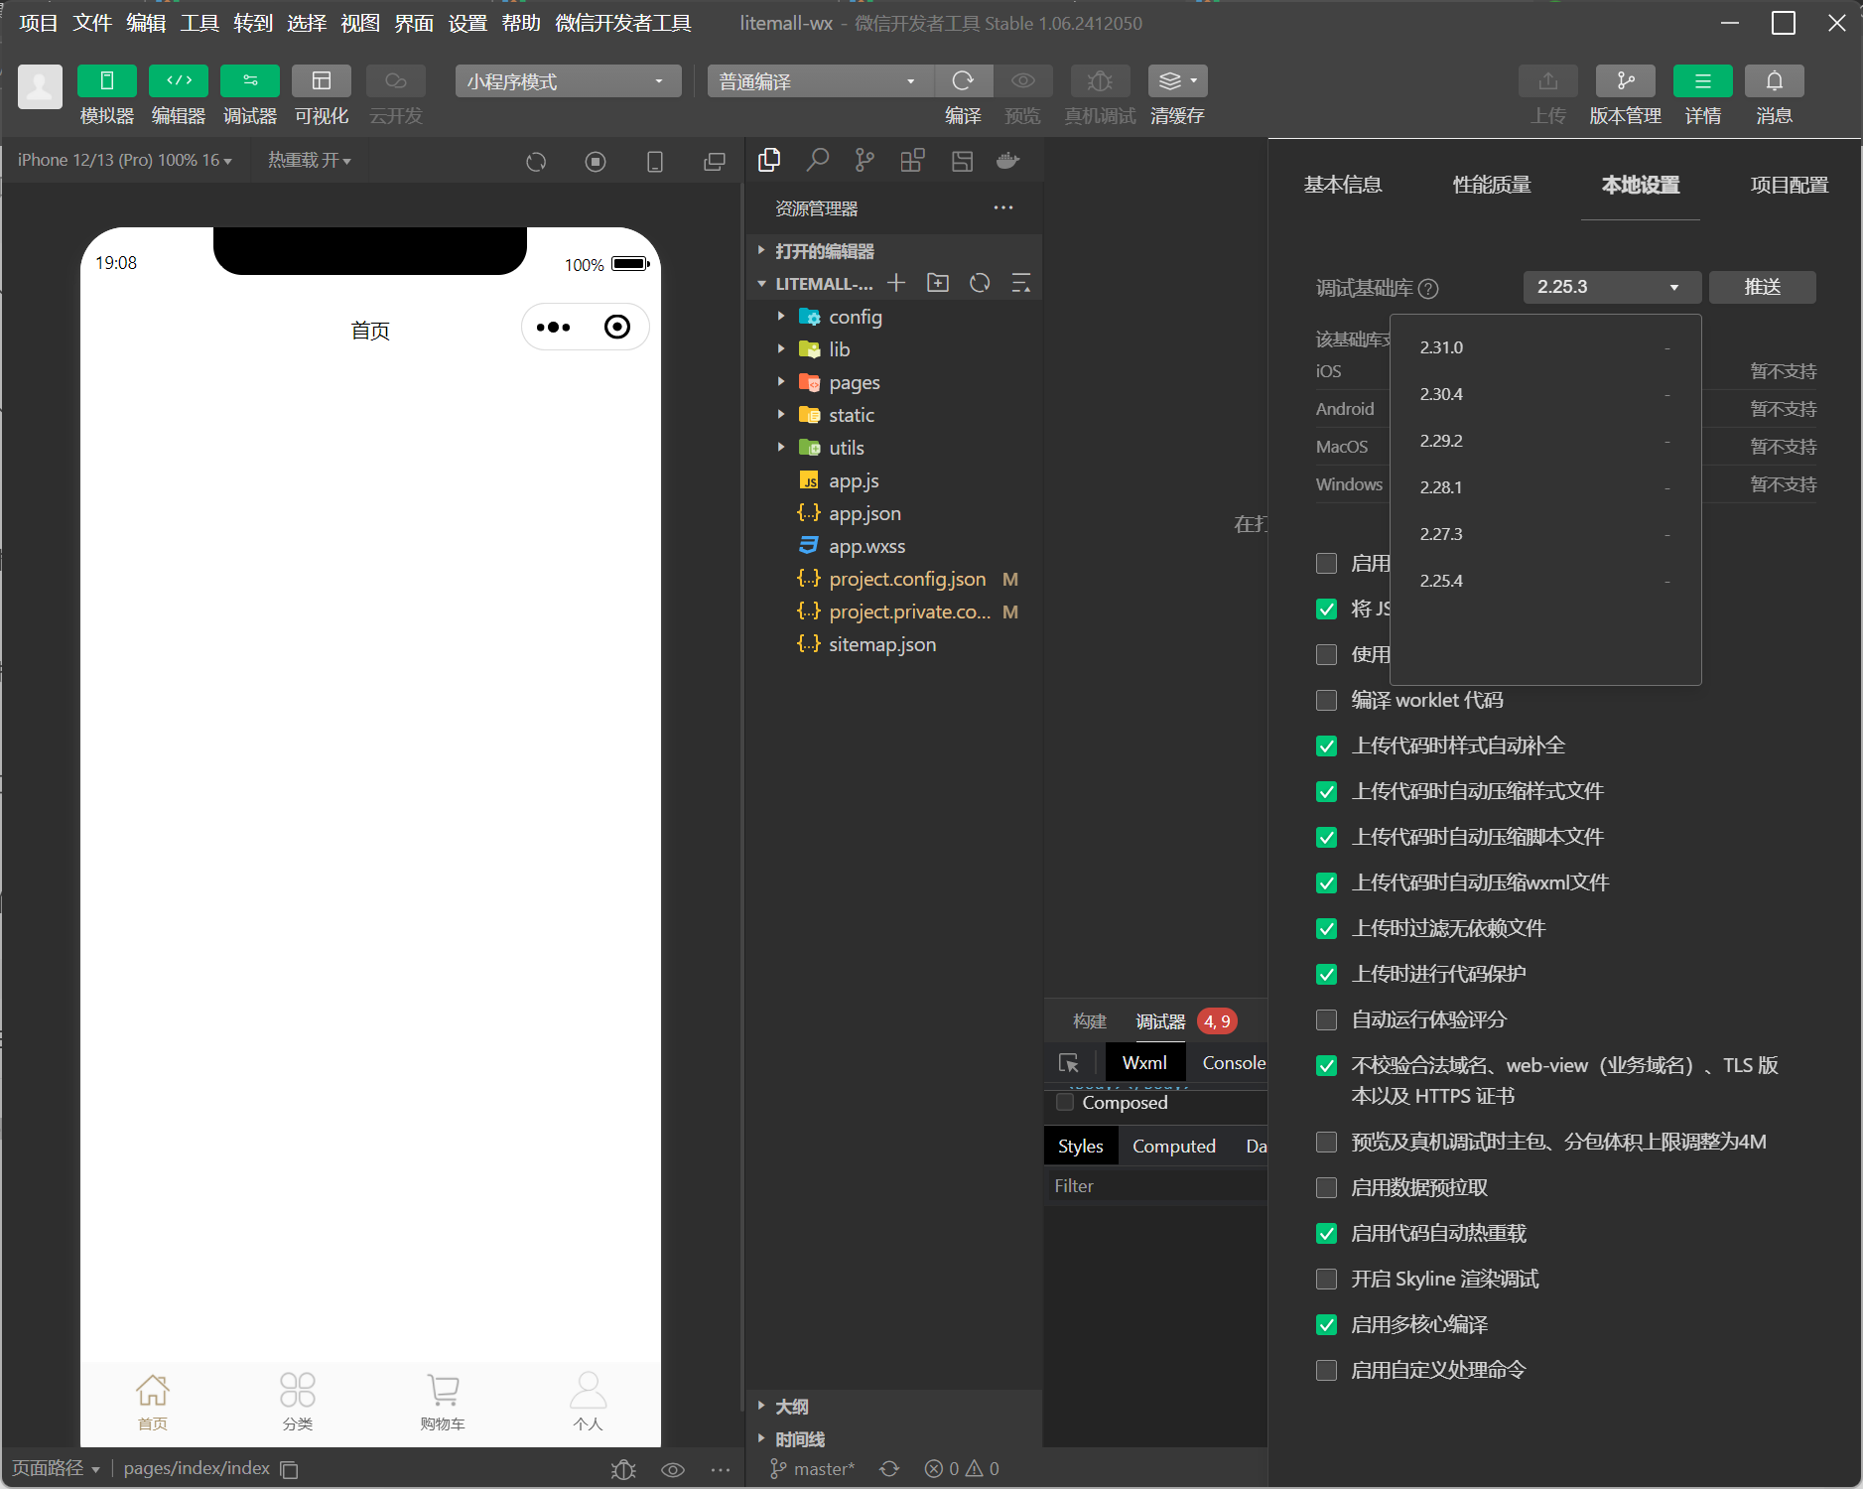The width and height of the screenshot is (1863, 1489).
Task: Tap the 购物车 tab in simulator
Action: (443, 1402)
